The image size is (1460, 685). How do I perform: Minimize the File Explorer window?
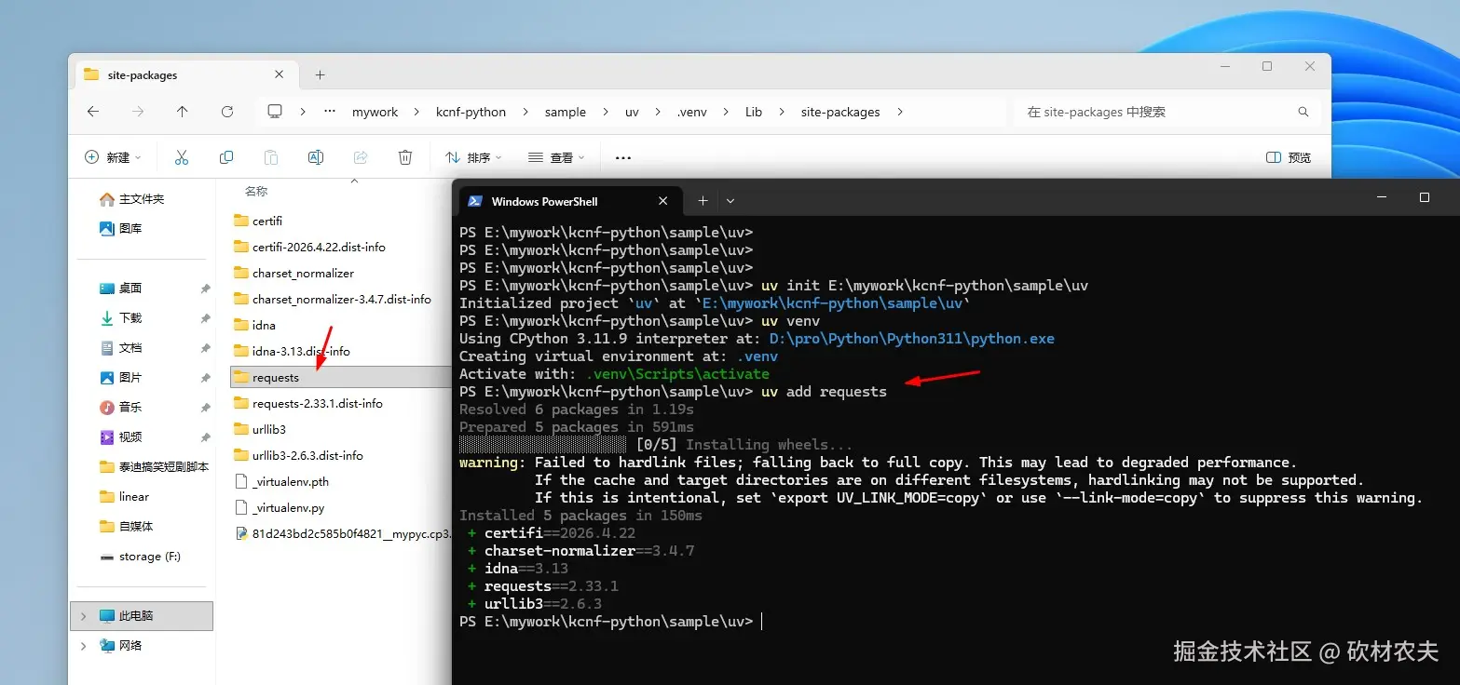[x=1224, y=66]
